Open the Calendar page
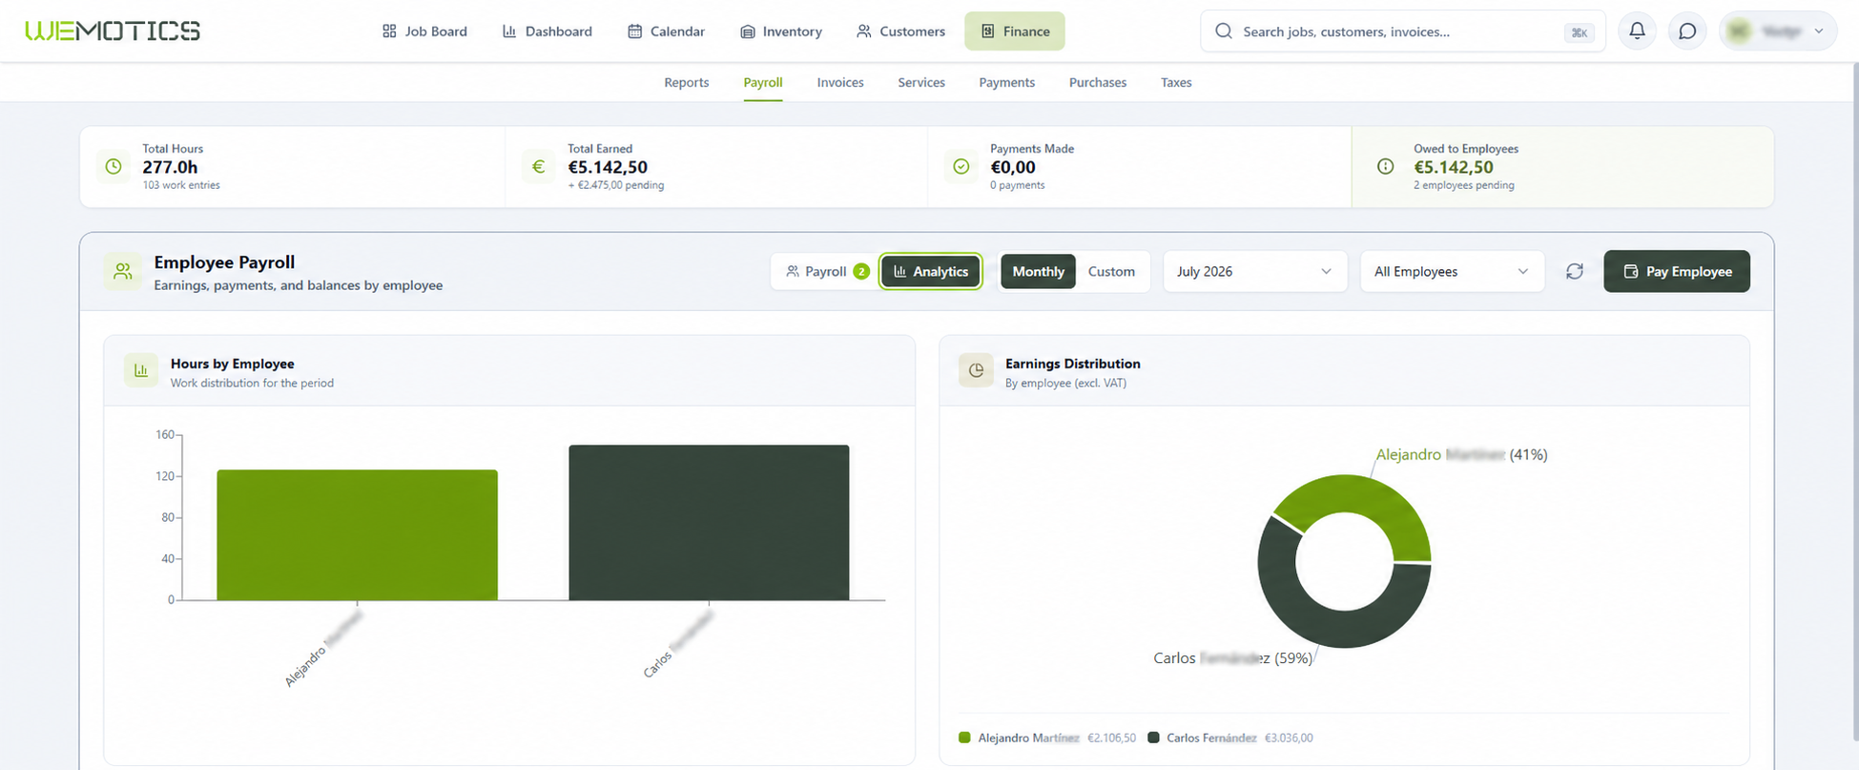Image resolution: width=1859 pixels, height=770 pixels. 667,31
